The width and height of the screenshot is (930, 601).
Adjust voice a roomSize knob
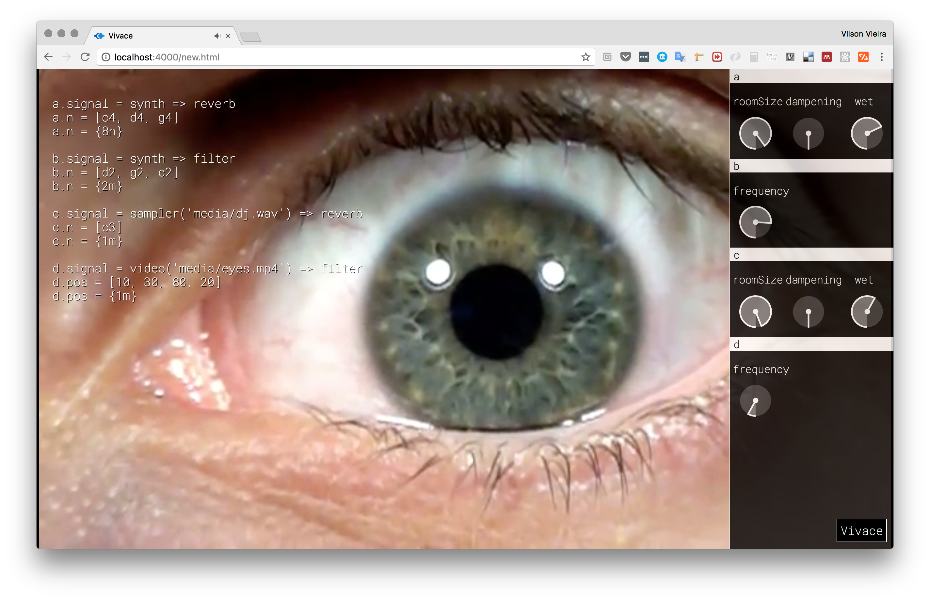pyautogui.click(x=755, y=134)
